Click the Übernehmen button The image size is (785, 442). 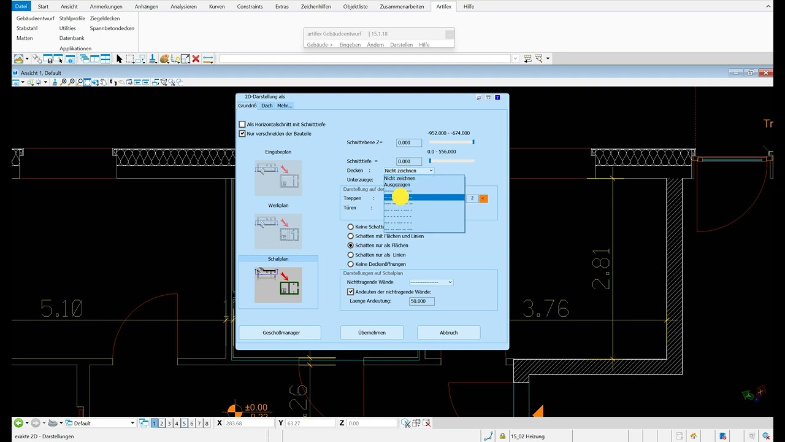pyautogui.click(x=372, y=333)
